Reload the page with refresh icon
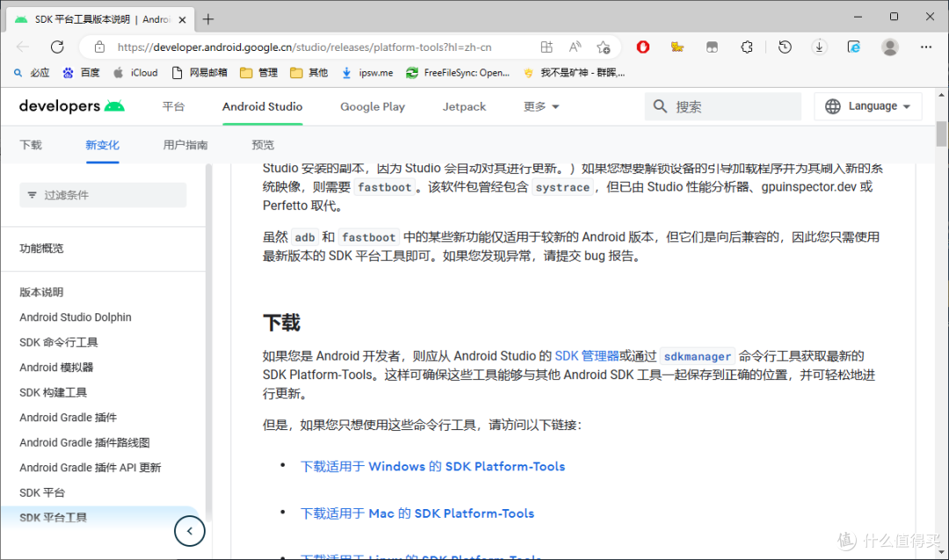Viewport: 949px width, 560px height. point(57,47)
